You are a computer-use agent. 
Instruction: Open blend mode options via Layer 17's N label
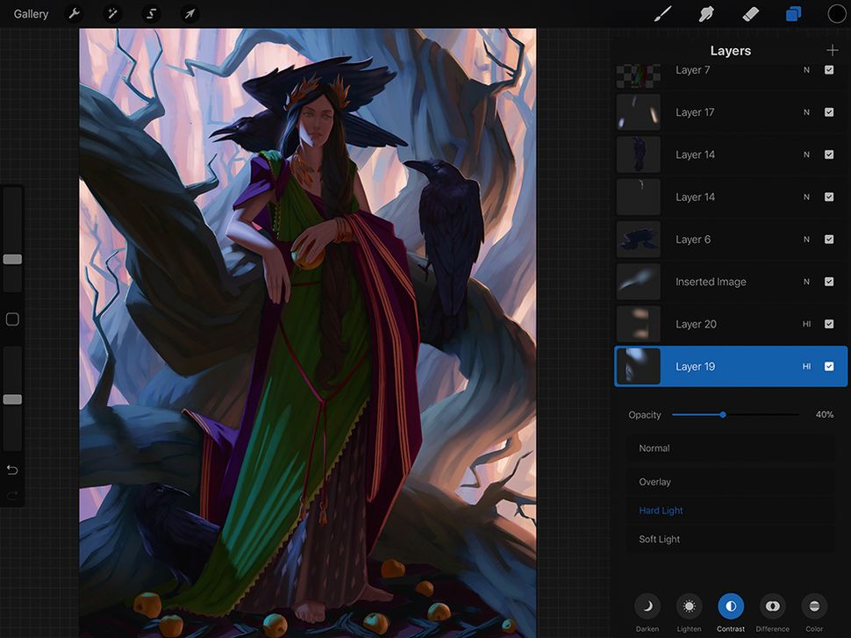805,112
